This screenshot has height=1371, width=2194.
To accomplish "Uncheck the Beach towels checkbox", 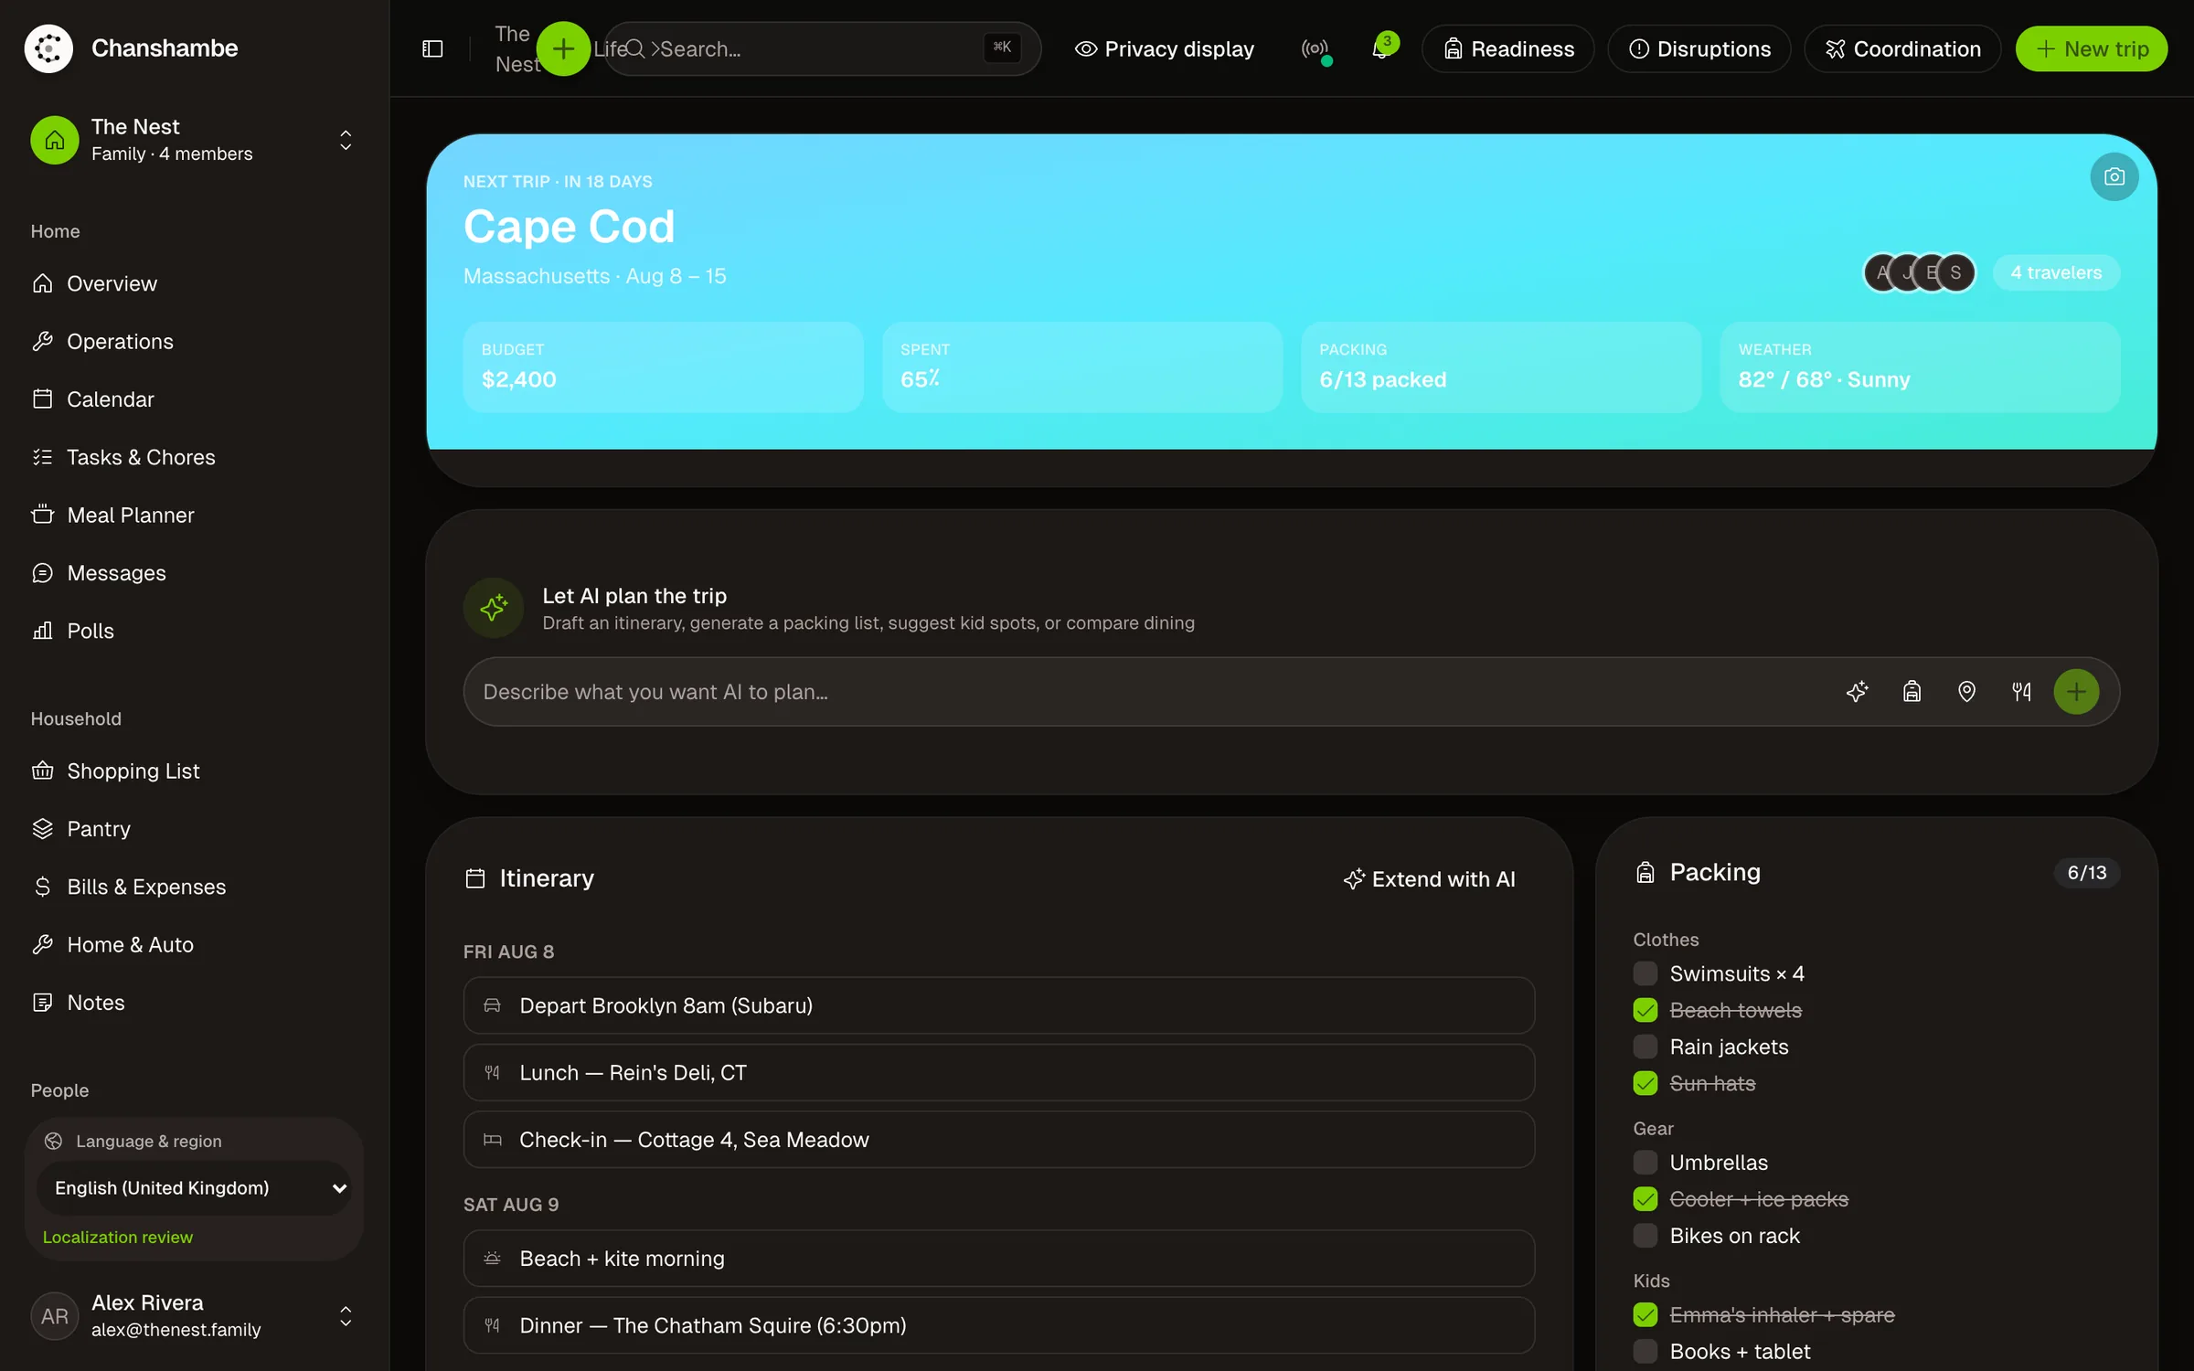I will (1645, 1010).
